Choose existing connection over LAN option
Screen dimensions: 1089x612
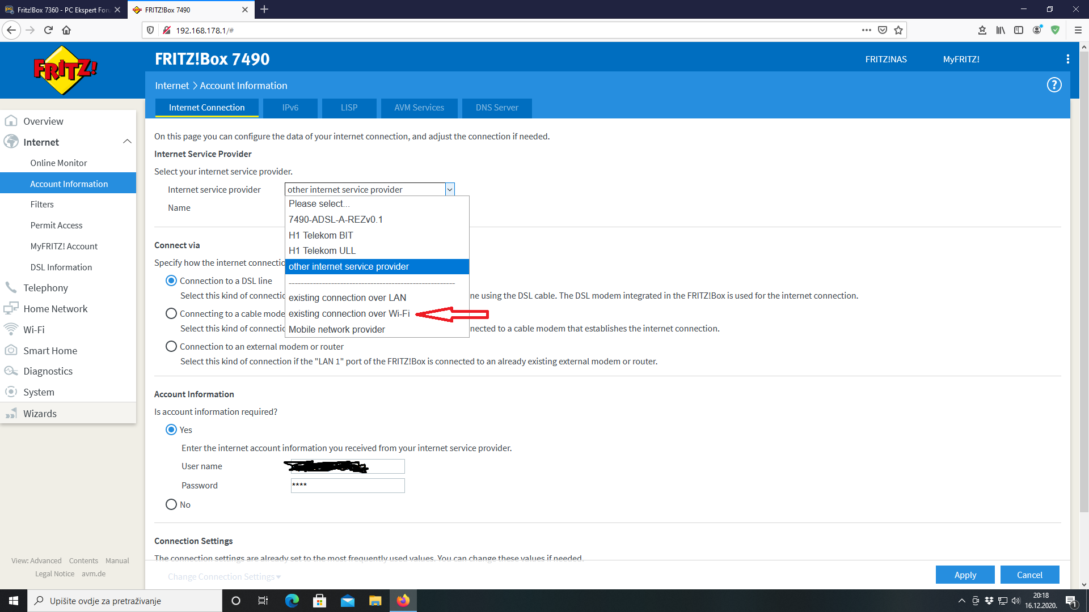(377, 297)
